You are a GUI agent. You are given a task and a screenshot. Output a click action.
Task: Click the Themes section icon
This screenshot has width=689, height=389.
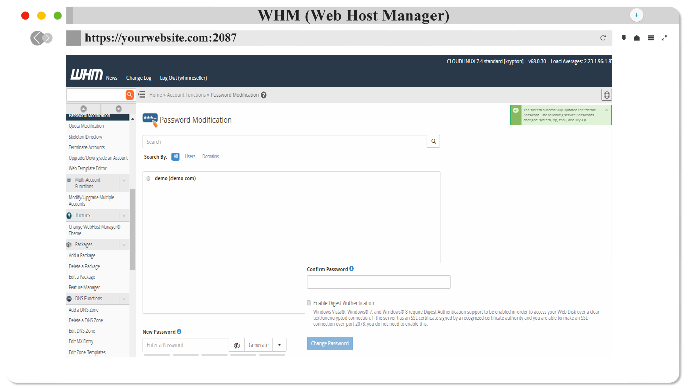point(69,215)
